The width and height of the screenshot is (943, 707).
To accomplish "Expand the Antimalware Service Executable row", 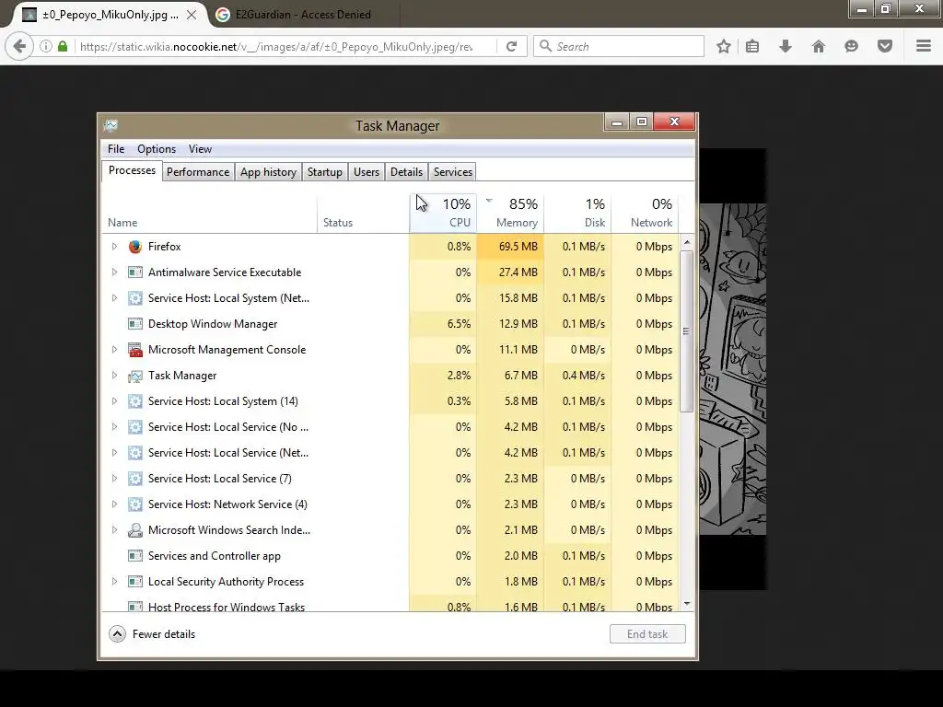I will point(114,272).
